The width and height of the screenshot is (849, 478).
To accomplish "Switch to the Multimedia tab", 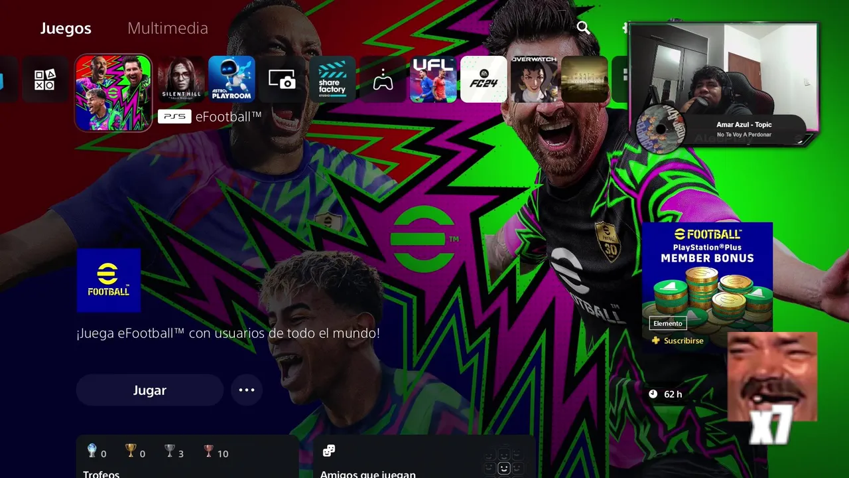I will click(x=168, y=28).
